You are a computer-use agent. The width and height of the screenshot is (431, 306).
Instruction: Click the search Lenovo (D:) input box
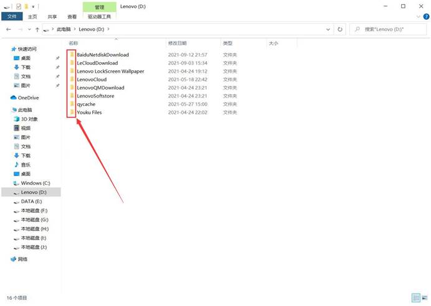pos(390,29)
